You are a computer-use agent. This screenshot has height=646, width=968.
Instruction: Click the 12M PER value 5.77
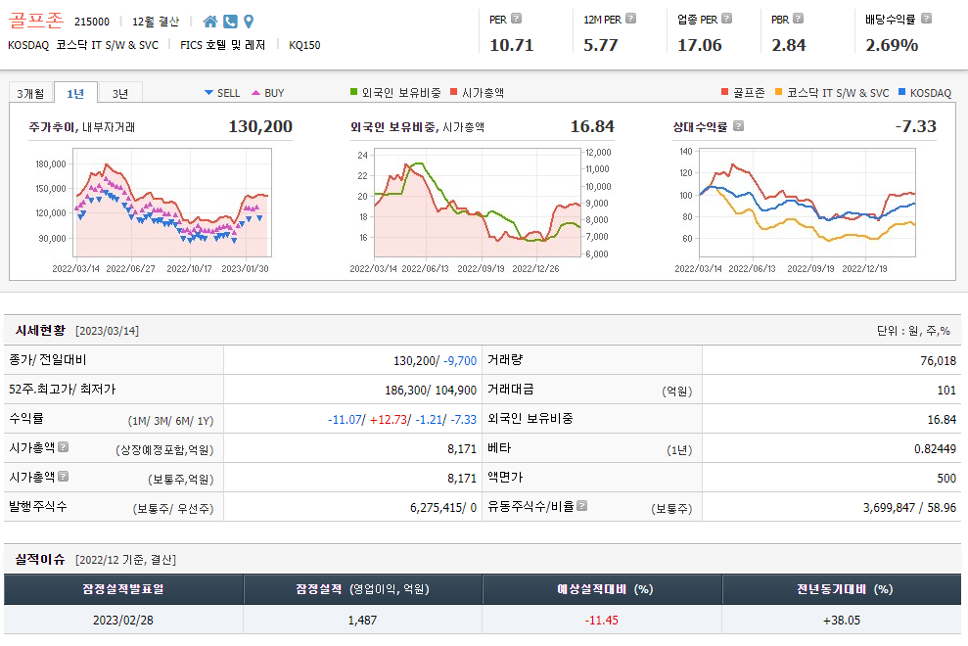click(600, 45)
